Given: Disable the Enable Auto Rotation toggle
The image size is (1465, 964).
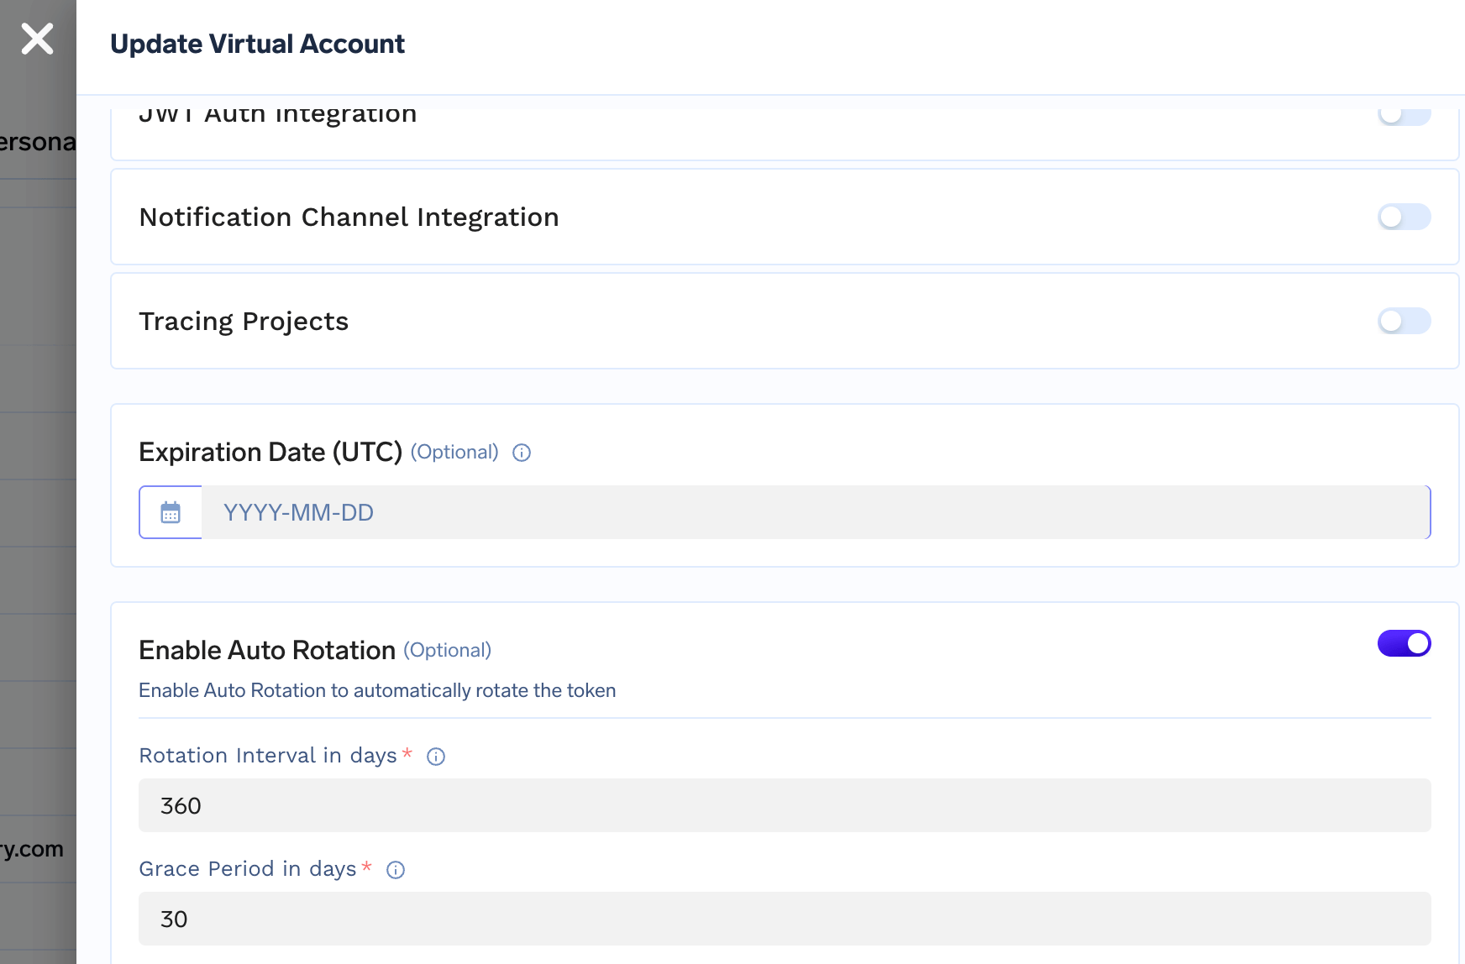Looking at the screenshot, I should click(1404, 644).
